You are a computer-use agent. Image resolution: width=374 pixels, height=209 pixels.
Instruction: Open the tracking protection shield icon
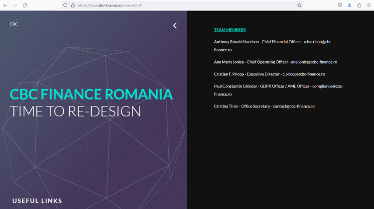tap(65, 5)
